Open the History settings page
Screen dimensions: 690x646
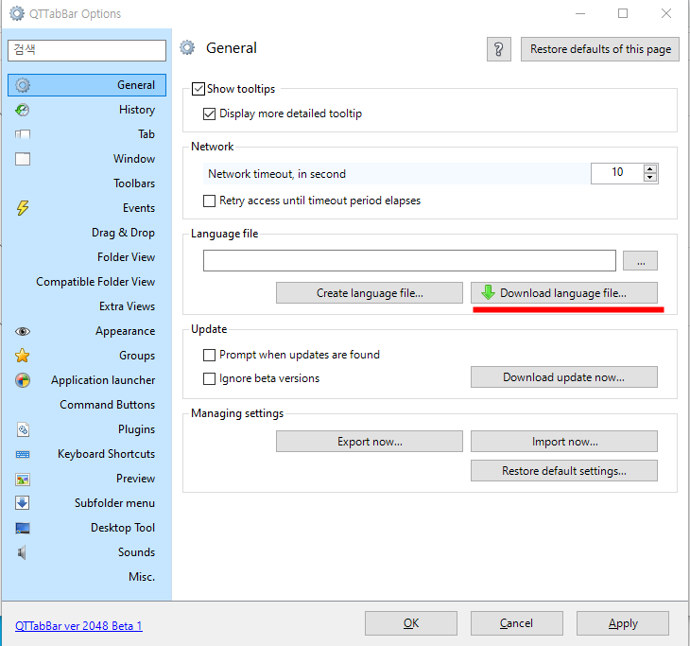(x=87, y=110)
